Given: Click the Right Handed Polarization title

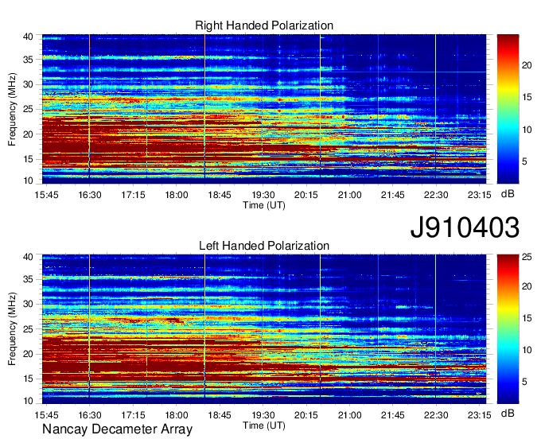Looking at the screenshot, I should pos(264,25).
